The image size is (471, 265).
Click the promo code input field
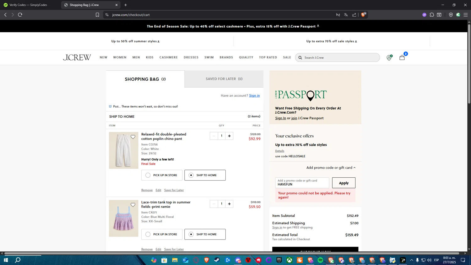pyautogui.click(x=302, y=183)
